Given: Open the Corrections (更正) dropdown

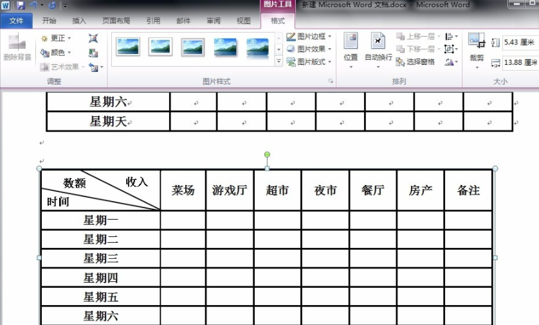Looking at the screenshot, I should tap(56, 38).
